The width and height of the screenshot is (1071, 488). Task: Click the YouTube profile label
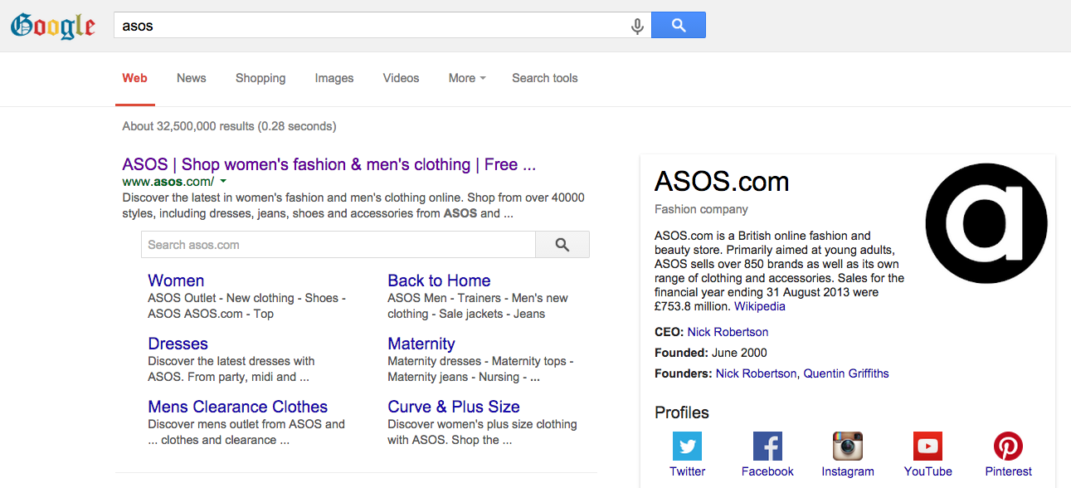(x=928, y=471)
